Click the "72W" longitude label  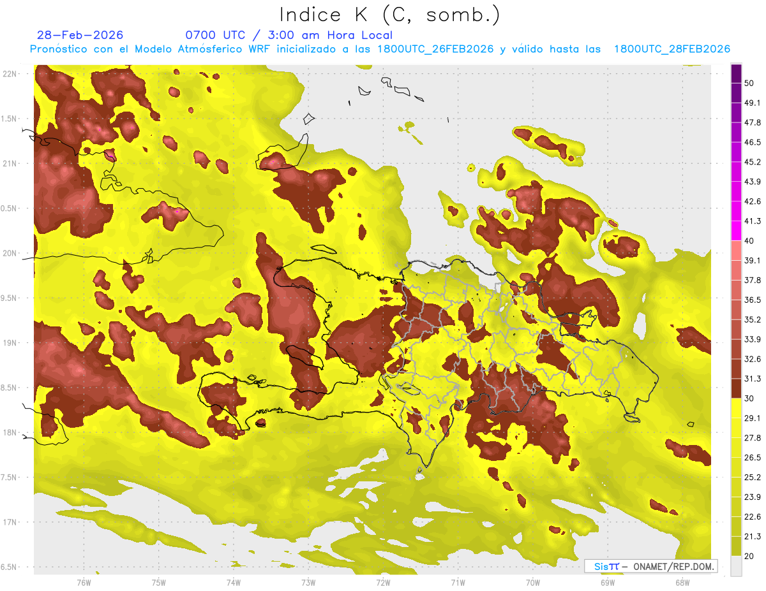pos(383,582)
